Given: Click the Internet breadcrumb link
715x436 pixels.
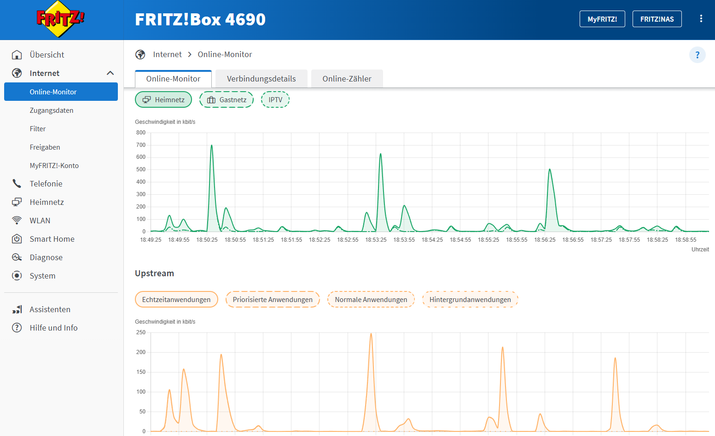Looking at the screenshot, I should click(x=167, y=54).
